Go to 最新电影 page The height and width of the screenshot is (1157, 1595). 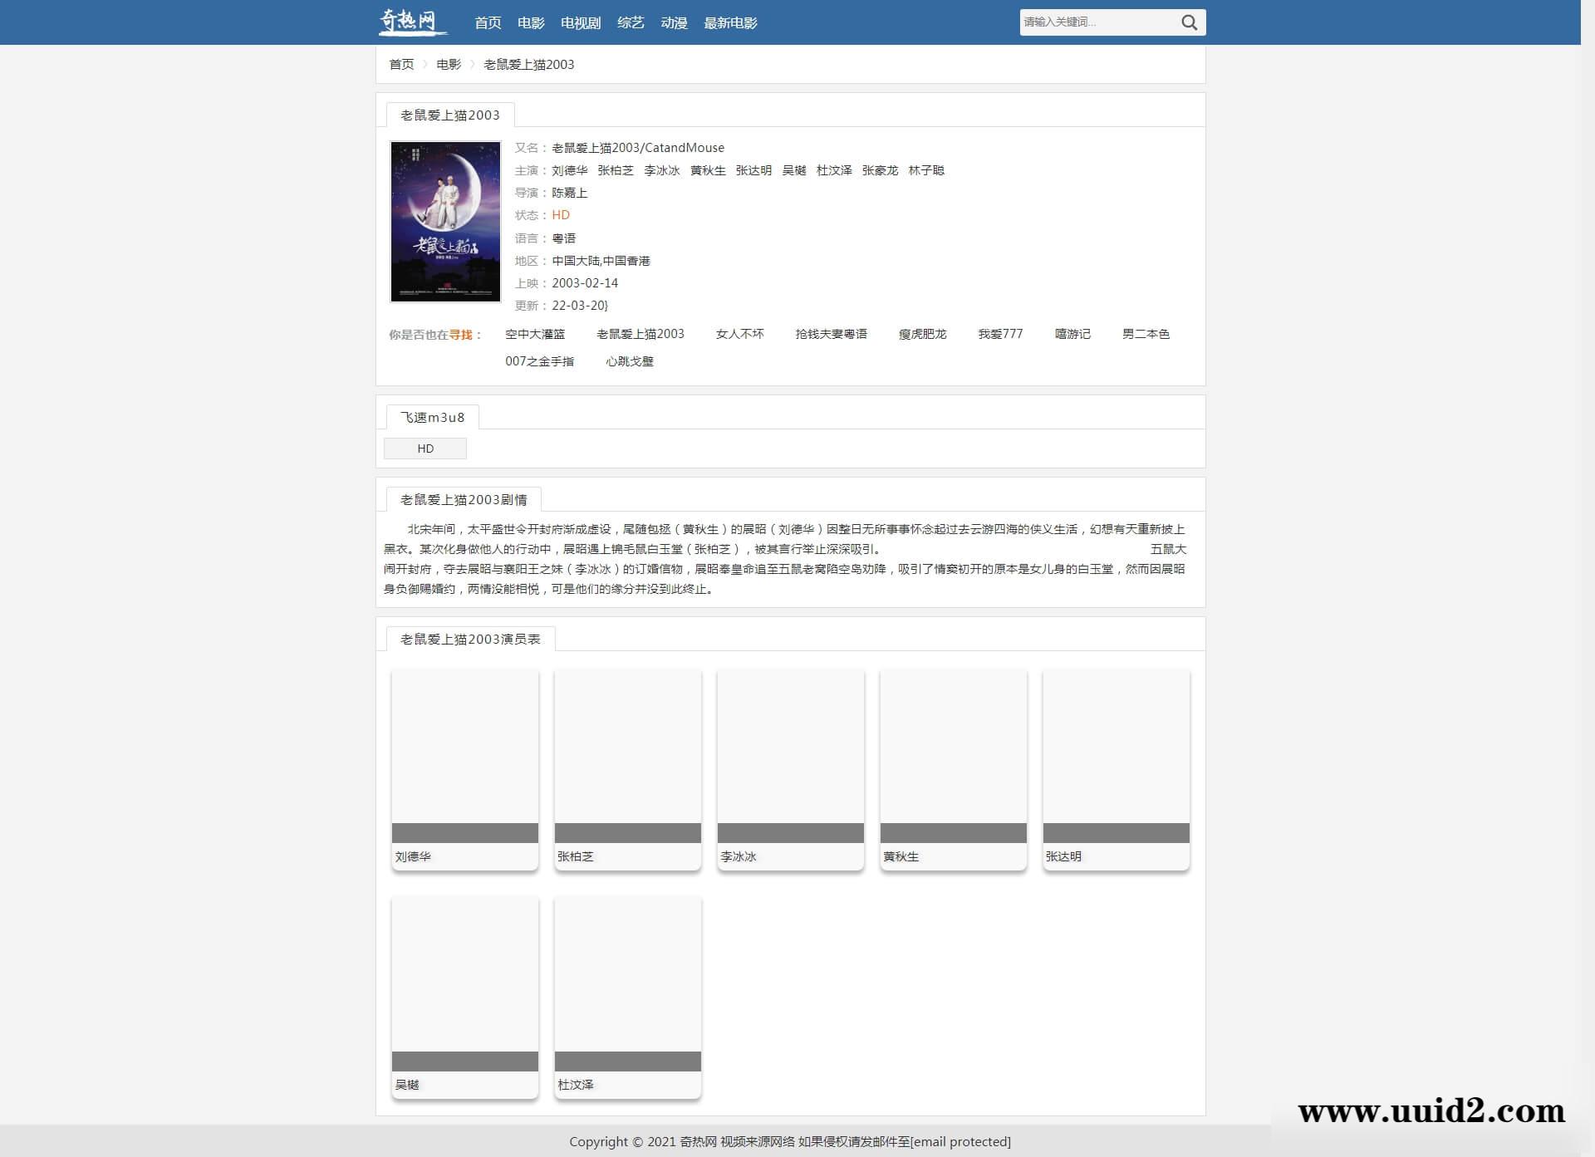[x=731, y=22]
